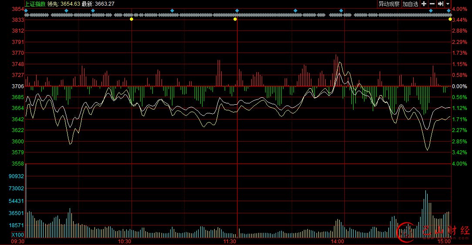The image size is (472, 245).
Task: Click the yellow dot on the 11:30 line
Action: 235,19
